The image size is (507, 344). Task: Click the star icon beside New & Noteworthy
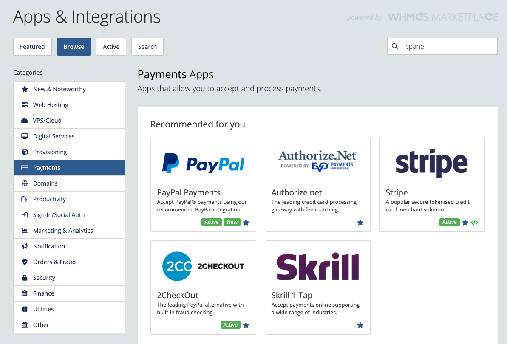pyautogui.click(x=25, y=89)
